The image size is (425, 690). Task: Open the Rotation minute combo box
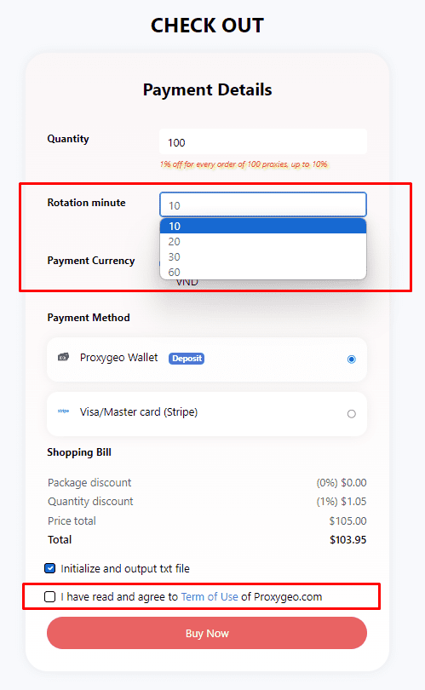[x=263, y=204]
